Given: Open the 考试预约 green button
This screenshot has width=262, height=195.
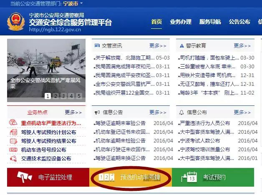Looking at the screenshot, I should (213, 177).
